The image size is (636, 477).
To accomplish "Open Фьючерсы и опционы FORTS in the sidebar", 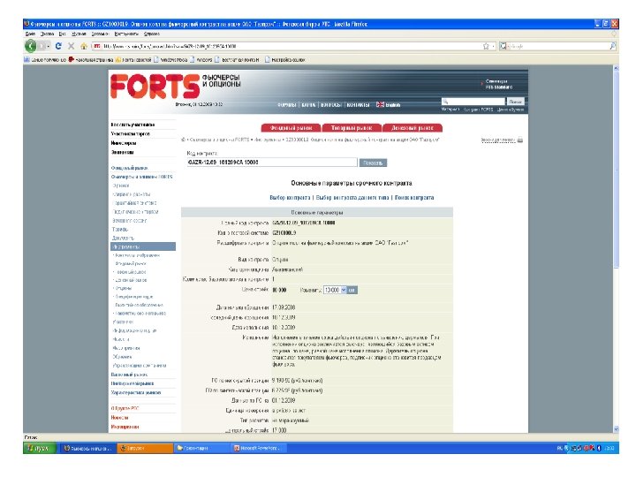I will point(142,177).
